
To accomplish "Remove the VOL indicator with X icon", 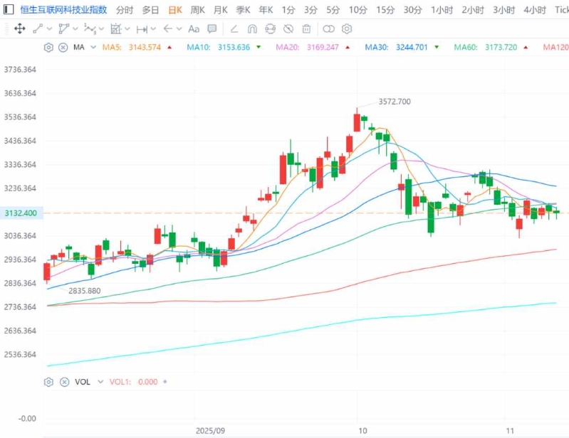I will (63, 382).
